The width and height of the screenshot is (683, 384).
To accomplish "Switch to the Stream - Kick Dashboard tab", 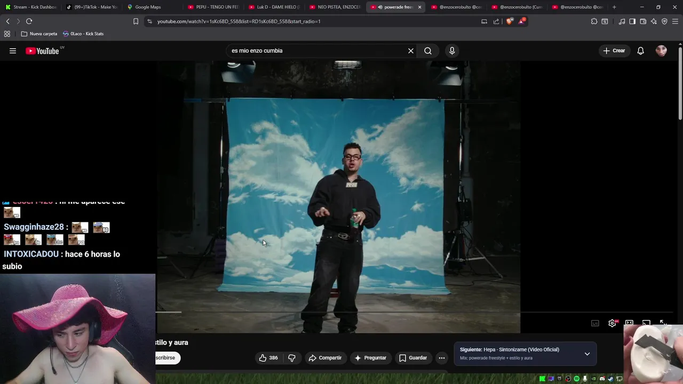I will pyautogui.click(x=30, y=7).
